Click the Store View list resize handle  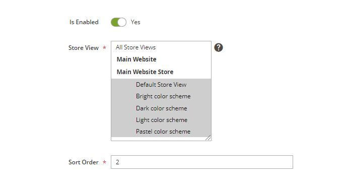click(x=208, y=138)
